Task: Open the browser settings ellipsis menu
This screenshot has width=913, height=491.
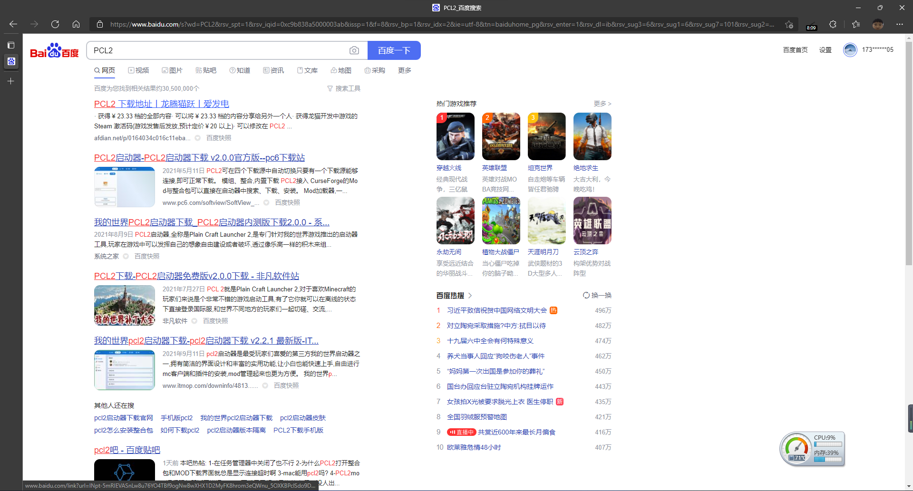Action: [900, 24]
